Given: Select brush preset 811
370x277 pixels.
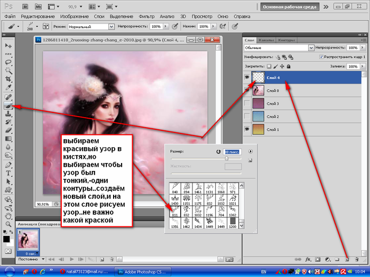Looking at the screenshot, I should [x=175, y=211].
